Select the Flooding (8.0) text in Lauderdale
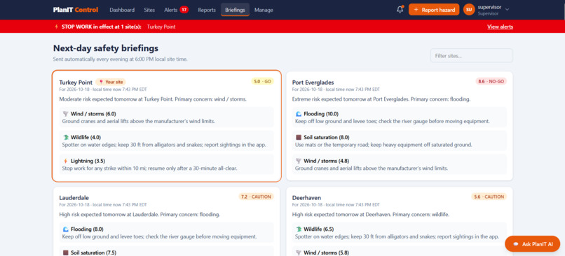565x256 pixels. pos(87,229)
